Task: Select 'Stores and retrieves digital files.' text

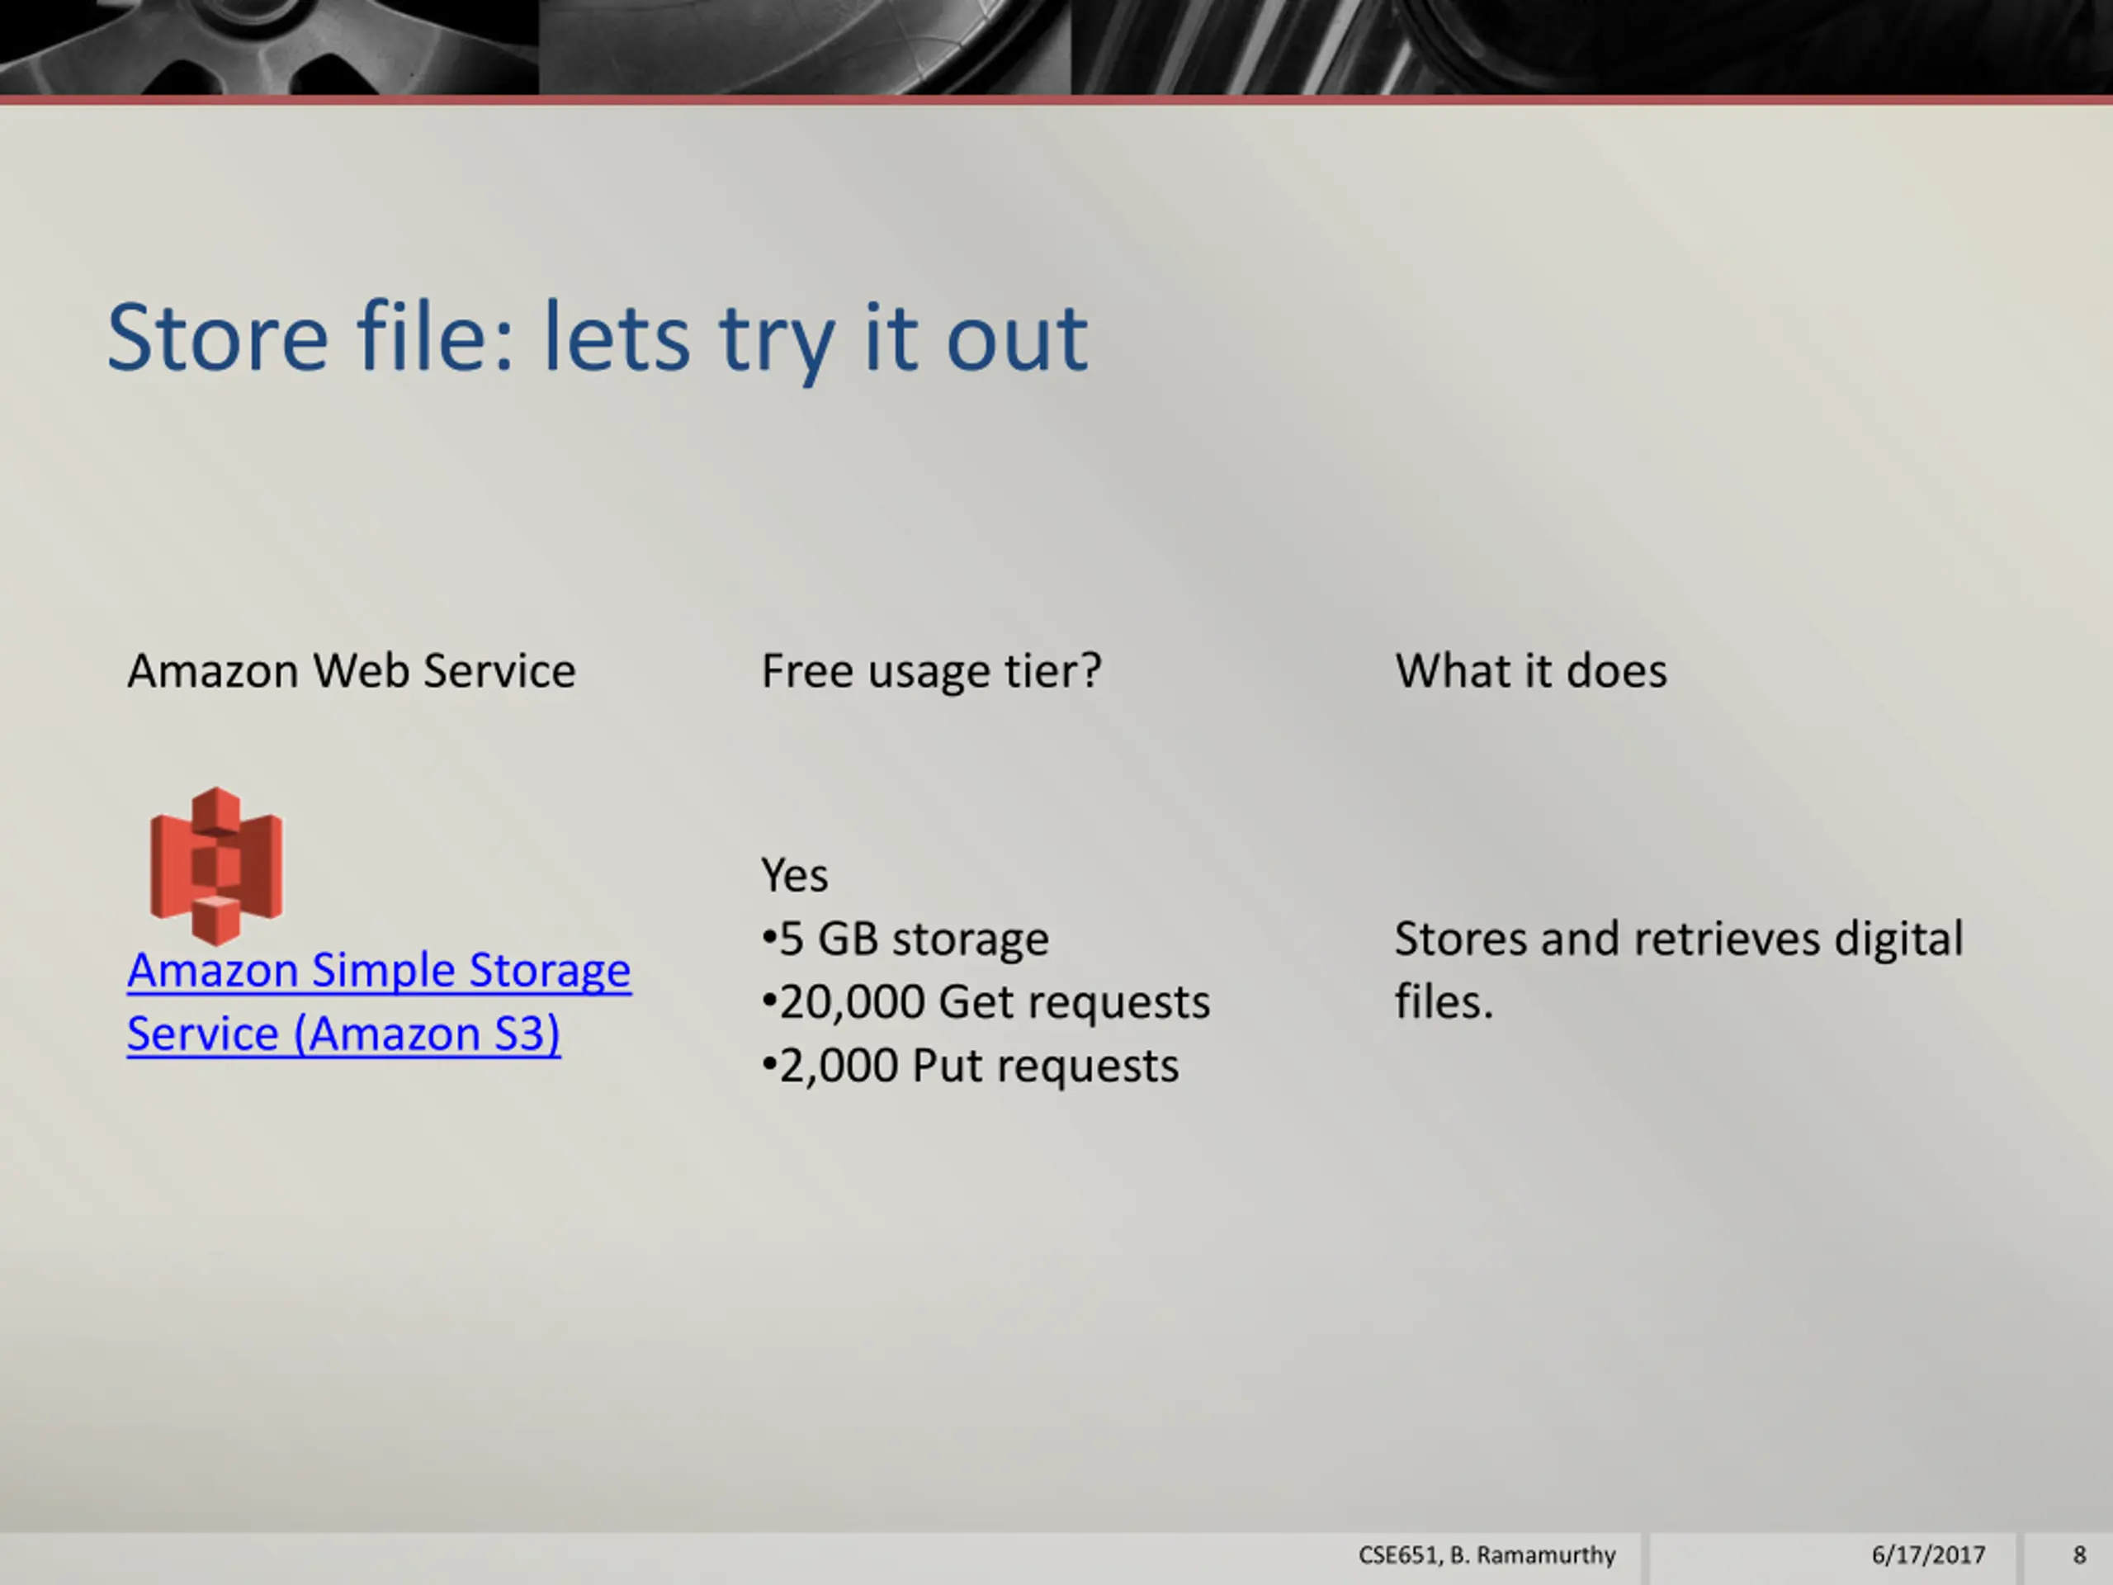Action: [x=1678, y=970]
